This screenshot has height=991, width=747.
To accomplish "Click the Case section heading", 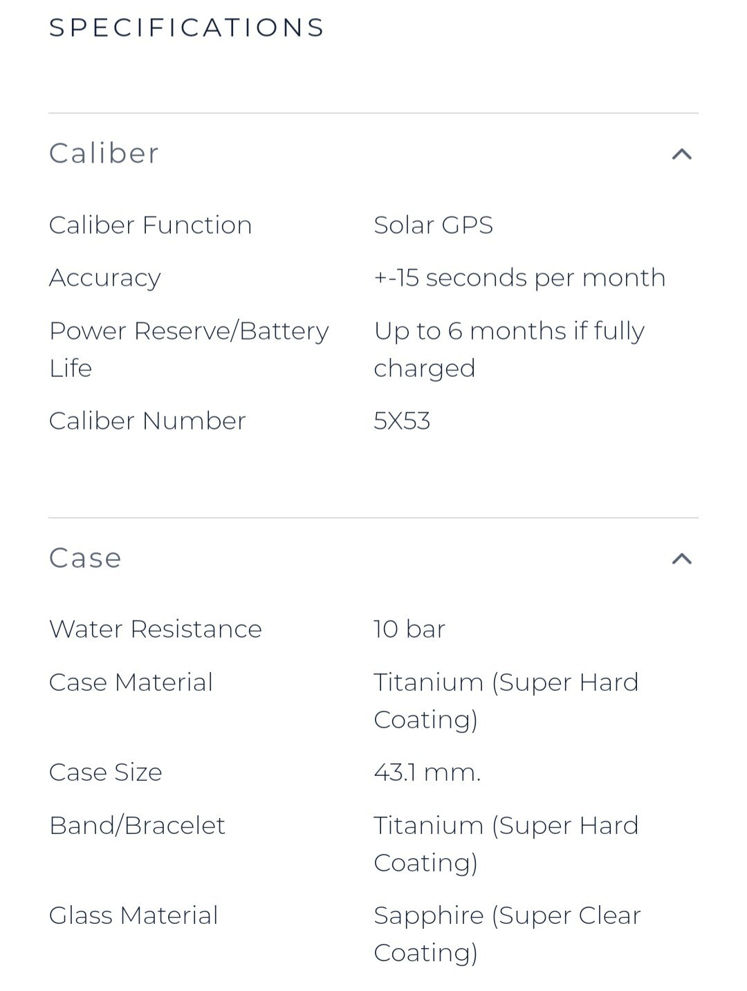I will [86, 557].
